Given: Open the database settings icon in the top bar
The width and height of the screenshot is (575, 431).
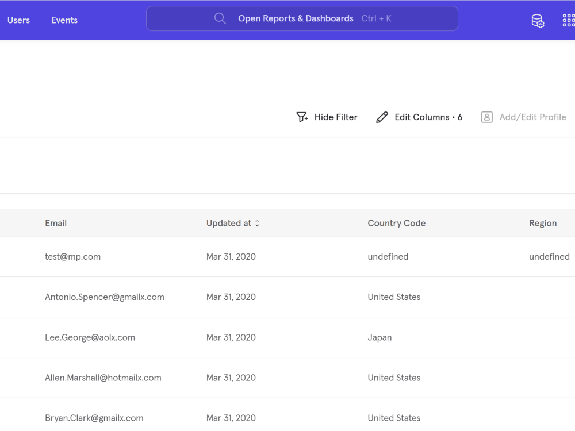Looking at the screenshot, I should coord(538,20).
